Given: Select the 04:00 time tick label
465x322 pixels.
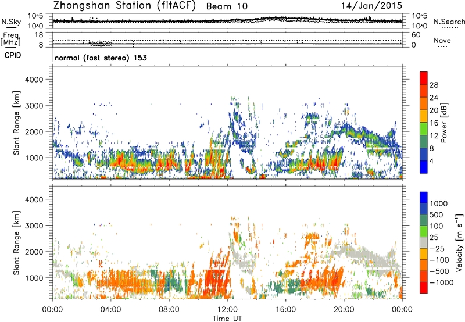Looking at the screenshot, I should coord(111,310).
